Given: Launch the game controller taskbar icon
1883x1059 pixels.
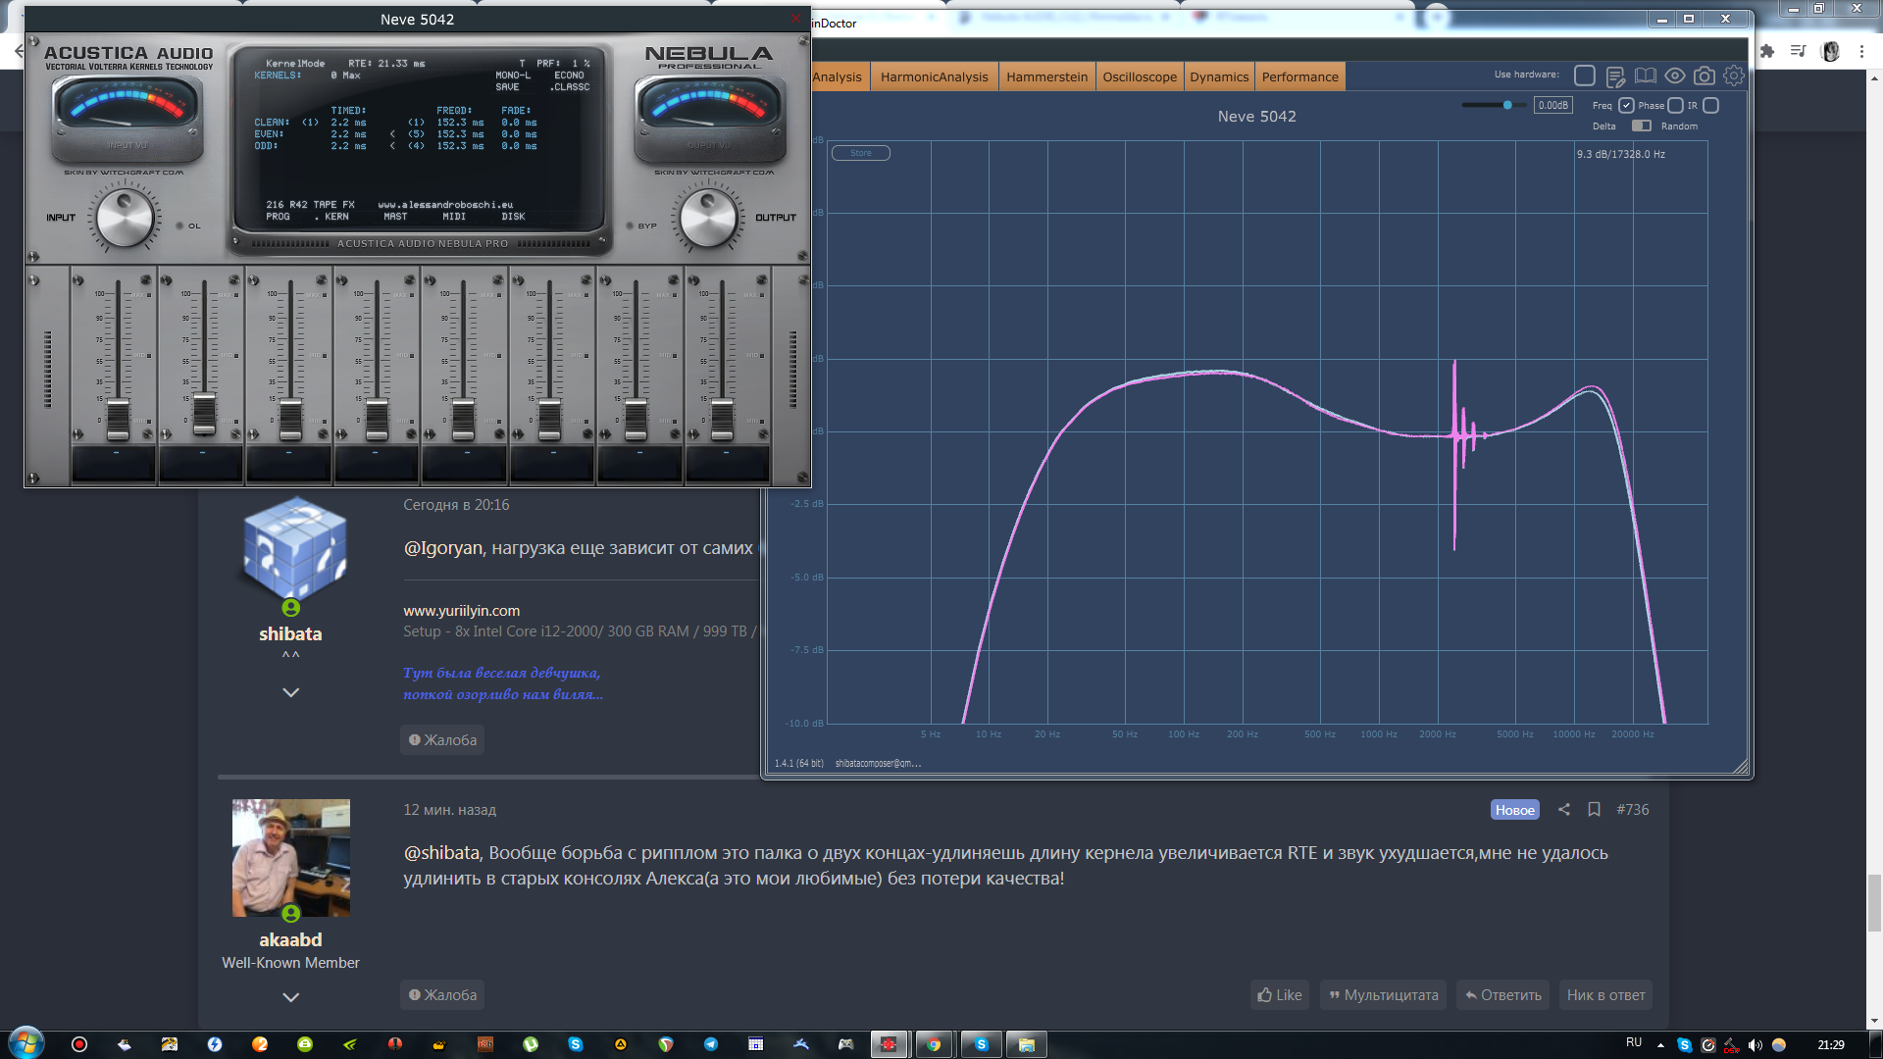Looking at the screenshot, I should (845, 1044).
